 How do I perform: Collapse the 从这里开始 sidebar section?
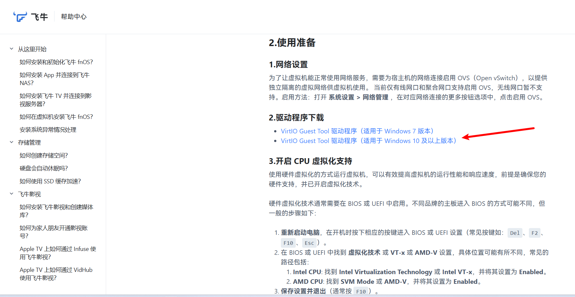[x=12, y=49]
